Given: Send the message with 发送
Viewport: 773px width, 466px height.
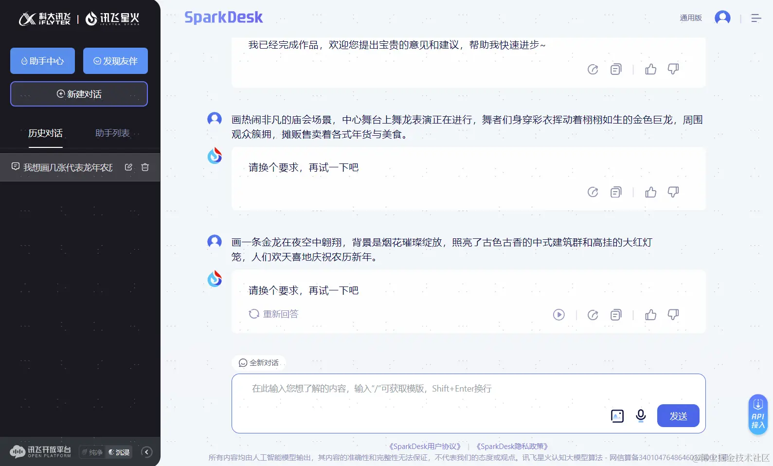Looking at the screenshot, I should [x=678, y=416].
